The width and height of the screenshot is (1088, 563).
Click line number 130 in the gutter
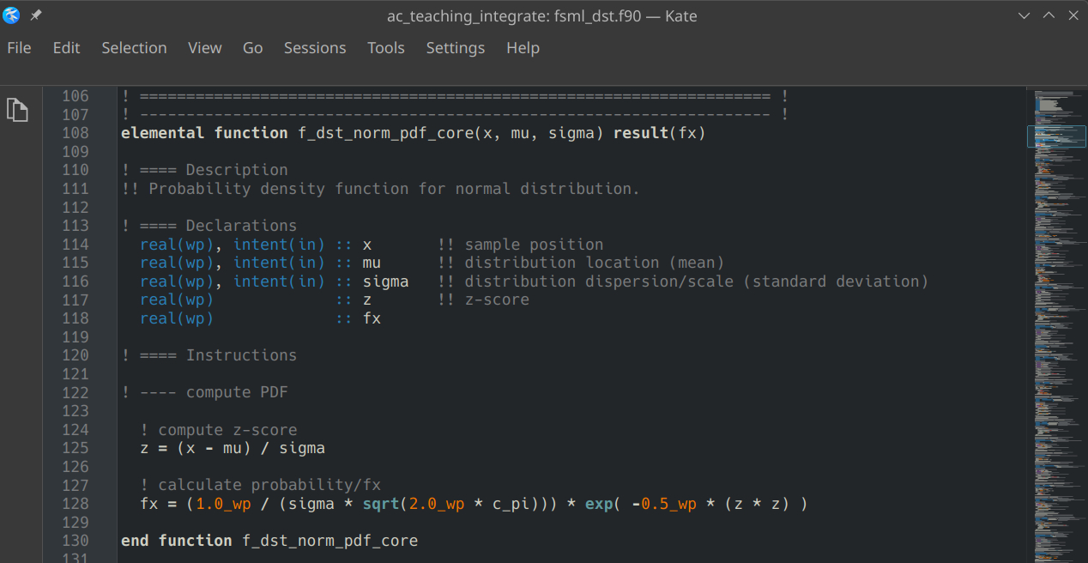point(76,541)
